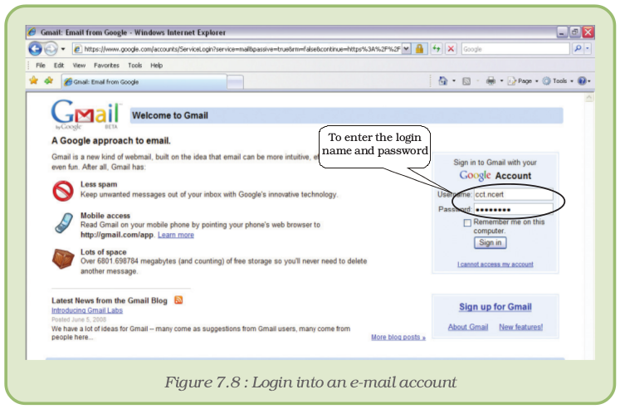Open a new blank tab

pyautogui.click(x=235, y=82)
